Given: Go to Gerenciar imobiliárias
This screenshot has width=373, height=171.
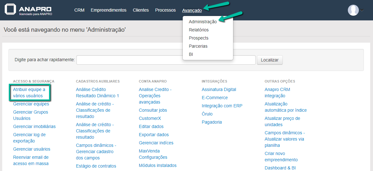Looking at the screenshot, I should tap(34, 126).
